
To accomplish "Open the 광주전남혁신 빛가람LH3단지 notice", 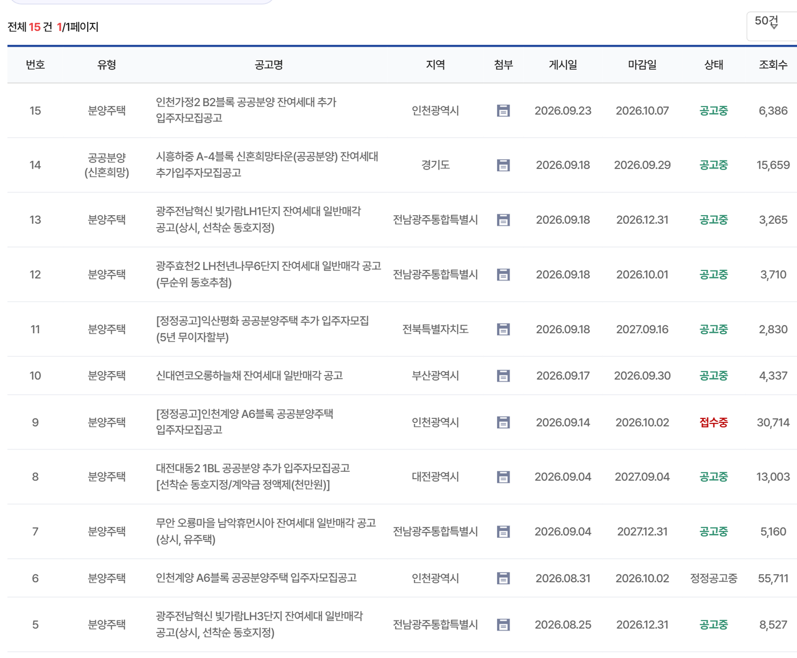I will coord(260,624).
